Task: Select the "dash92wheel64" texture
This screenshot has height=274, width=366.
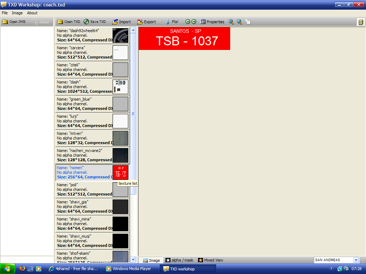Action: [93, 35]
